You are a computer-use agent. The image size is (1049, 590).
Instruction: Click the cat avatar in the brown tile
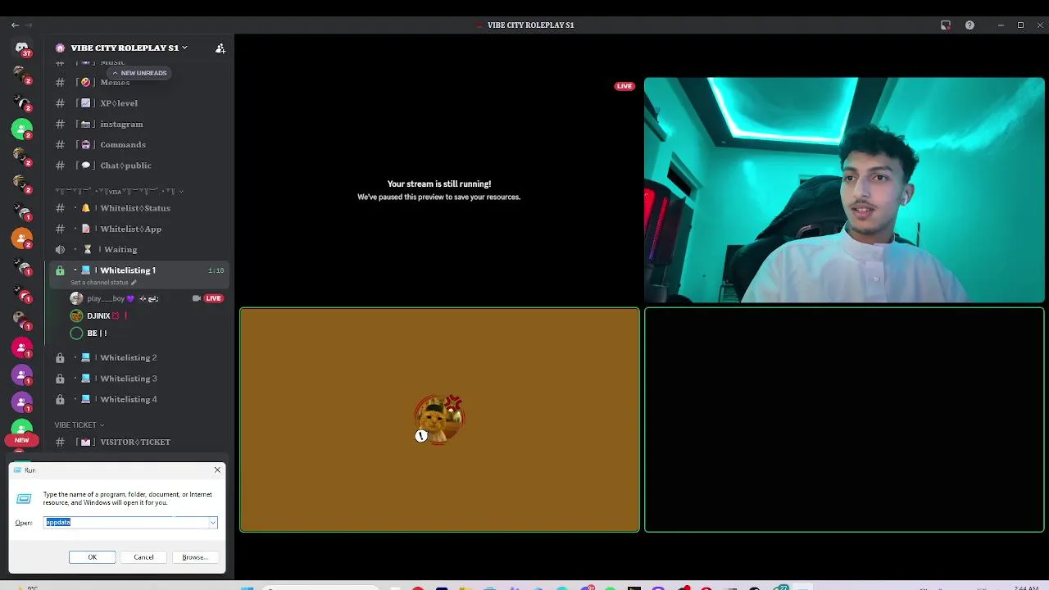[x=439, y=419]
